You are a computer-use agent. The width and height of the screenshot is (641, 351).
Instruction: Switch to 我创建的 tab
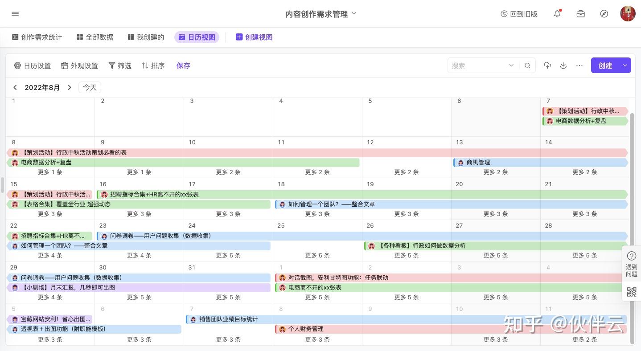click(x=146, y=37)
